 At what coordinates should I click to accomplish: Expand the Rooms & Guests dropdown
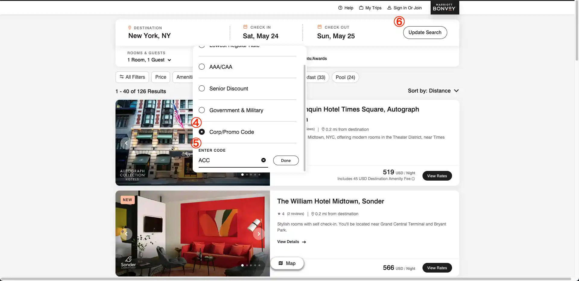[x=149, y=60]
